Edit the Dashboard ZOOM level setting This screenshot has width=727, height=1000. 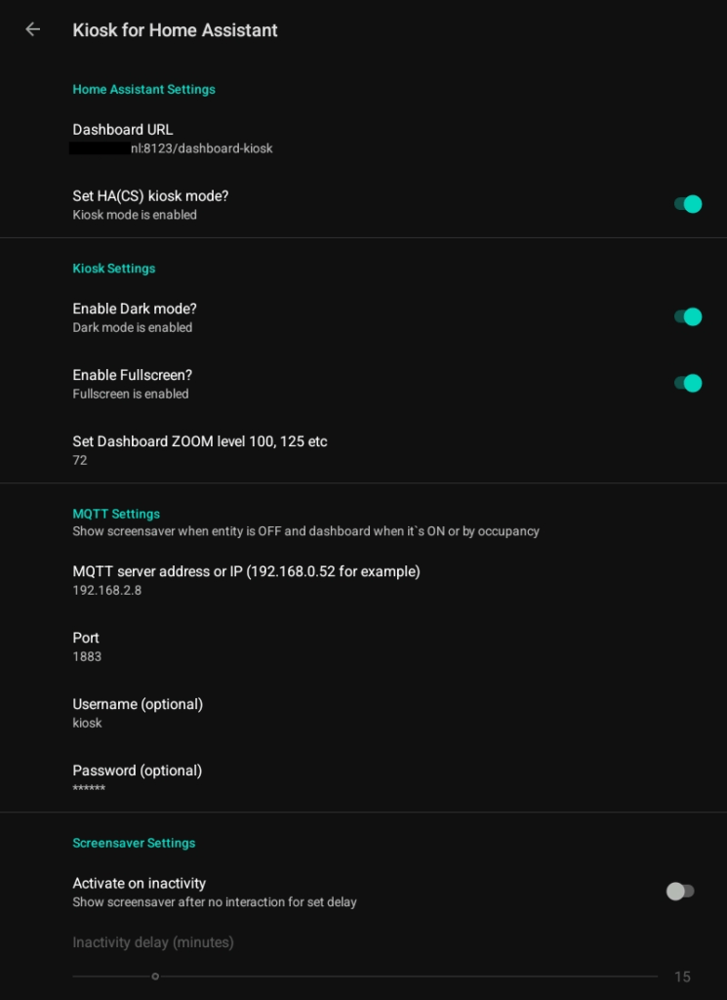[199, 450]
